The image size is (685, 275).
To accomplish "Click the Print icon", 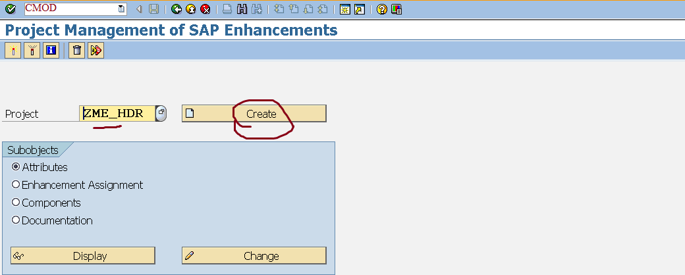I will pyautogui.click(x=227, y=9).
